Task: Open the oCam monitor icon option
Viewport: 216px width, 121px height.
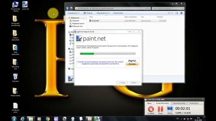Action: 170,109
